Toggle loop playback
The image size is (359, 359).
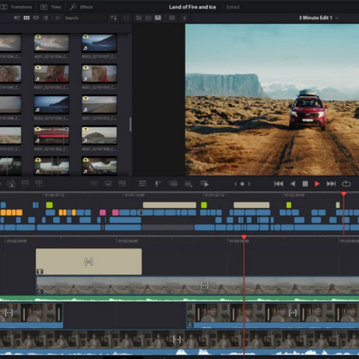coord(346,184)
